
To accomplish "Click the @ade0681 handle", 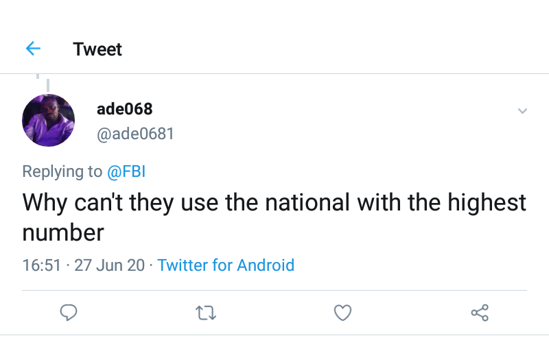I will [x=135, y=133].
